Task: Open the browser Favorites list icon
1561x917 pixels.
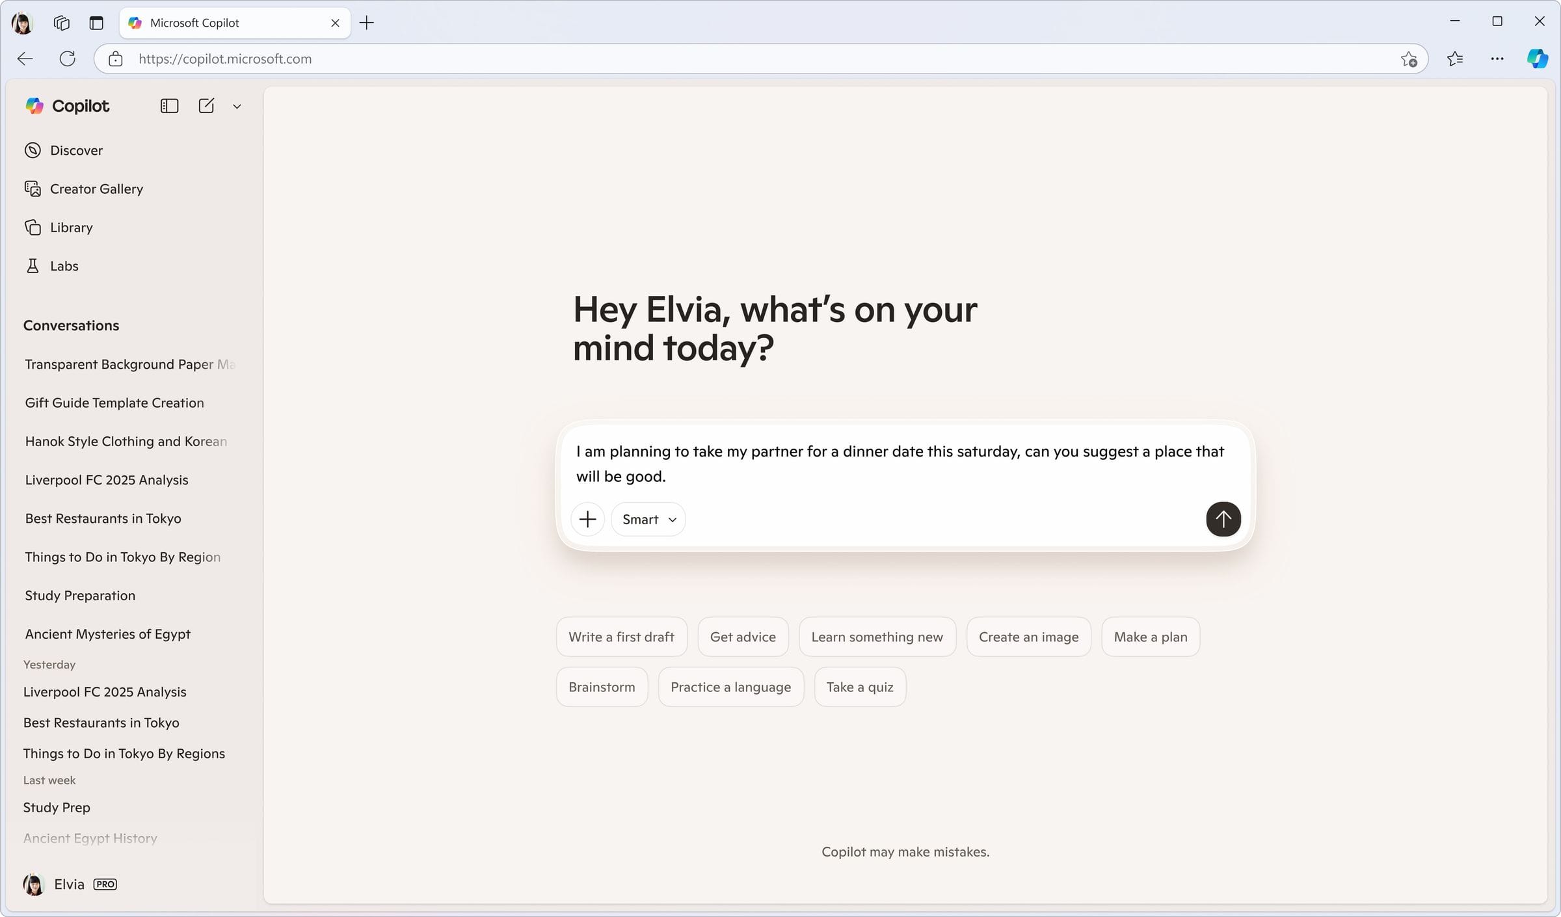Action: pos(1455,59)
